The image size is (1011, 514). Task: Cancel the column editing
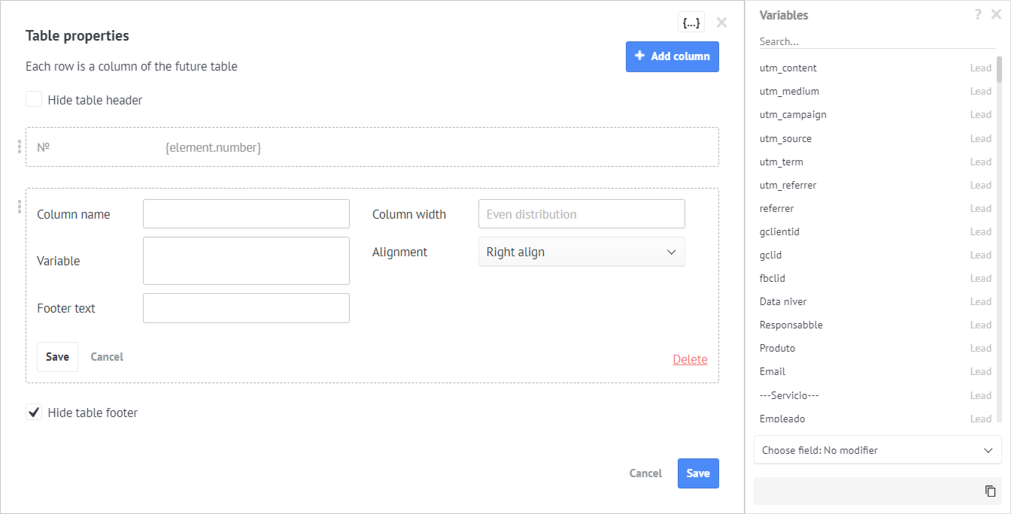[x=107, y=357]
